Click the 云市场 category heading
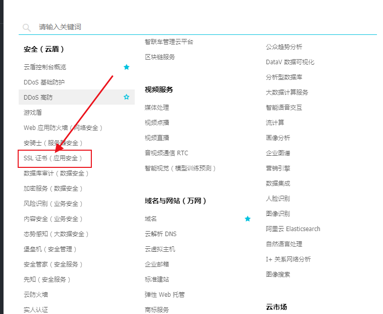This screenshot has height=314, width=383. point(276,307)
